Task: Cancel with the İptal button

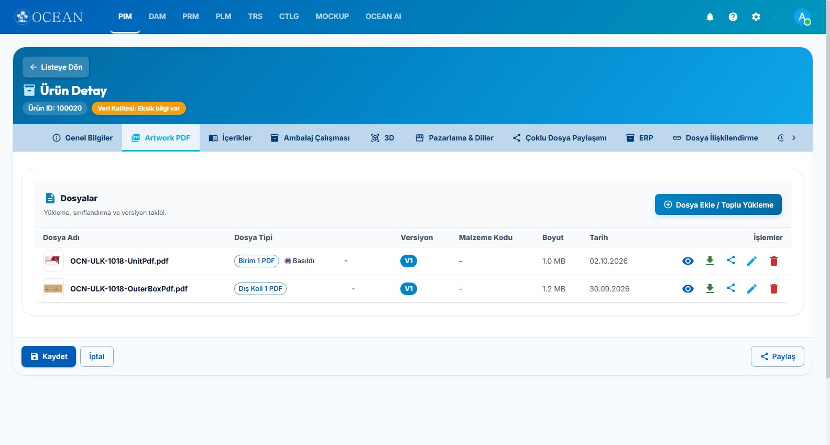Action: coord(96,356)
